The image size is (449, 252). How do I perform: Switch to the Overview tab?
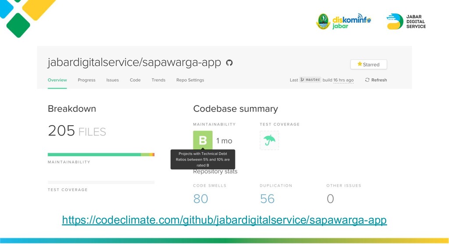click(57, 80)
